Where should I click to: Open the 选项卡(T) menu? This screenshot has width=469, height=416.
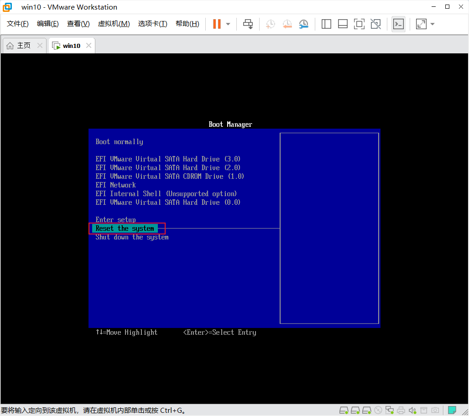pos(152,24)
